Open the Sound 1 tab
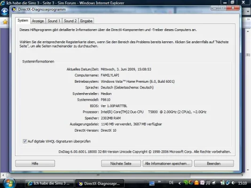Image resolution: width=251 pixels, height=188 pixels. 54,21
